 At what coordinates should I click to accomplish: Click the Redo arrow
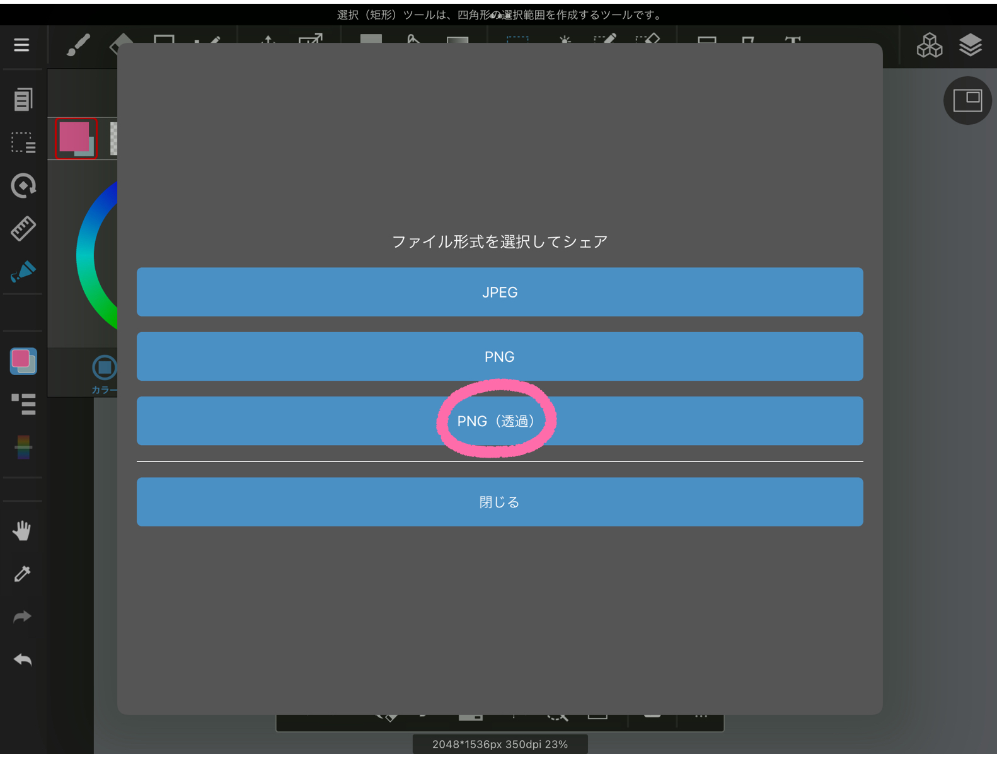click(x=22, y=617)
